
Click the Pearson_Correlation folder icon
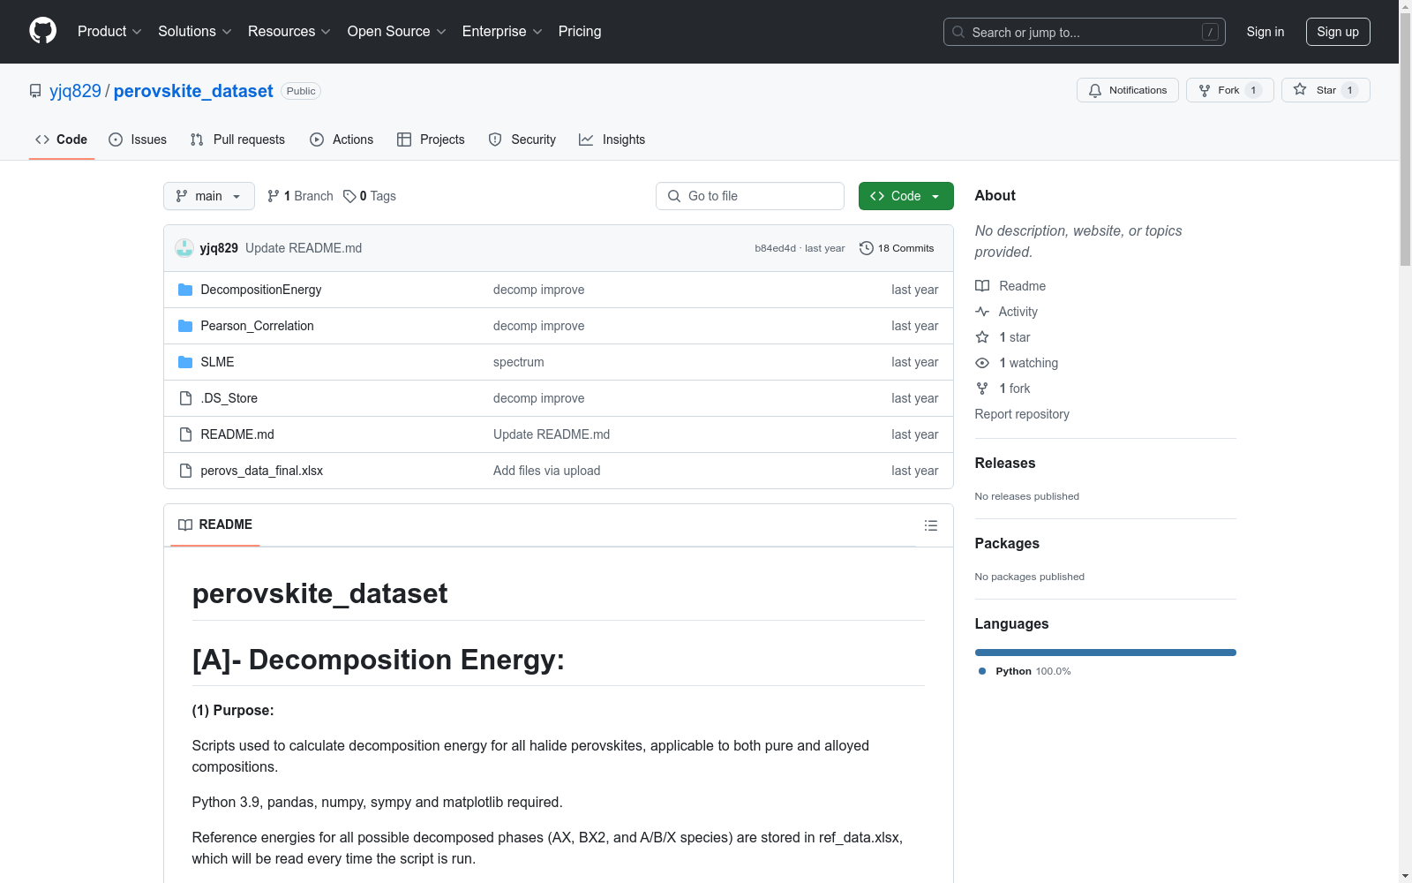click(185, 326)
